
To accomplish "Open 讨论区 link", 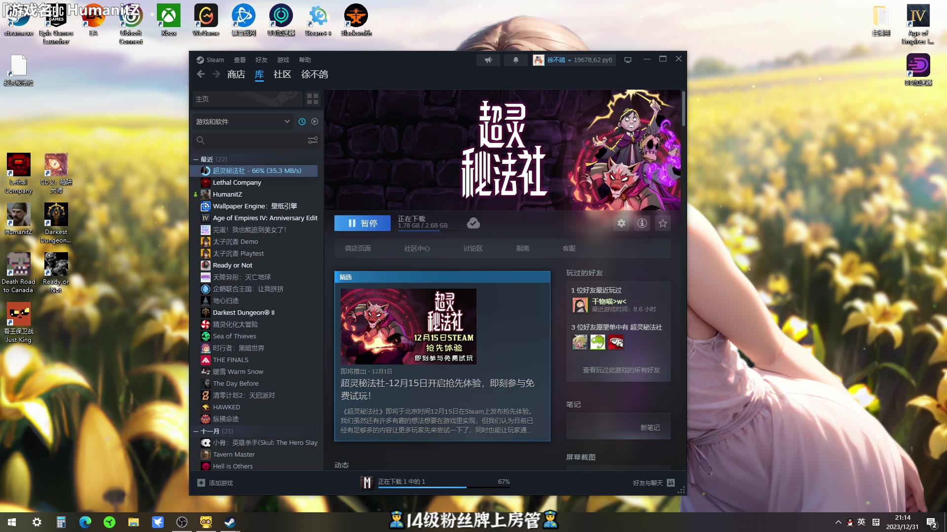I will (x=473, y=248).
